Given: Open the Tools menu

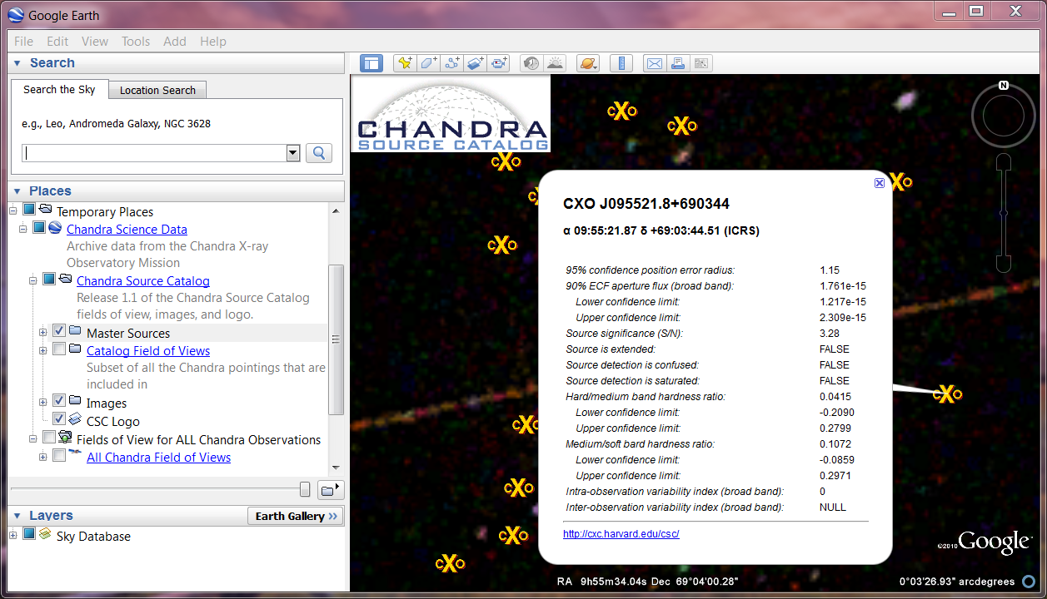Looking at the screenshot, I should (136, 42).
